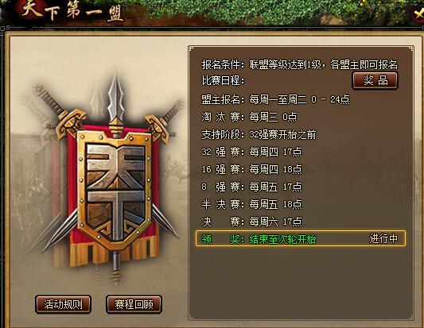424x328 pixels.
Task: Select the 16强赛 schedule line
Action: pos(251,169)
